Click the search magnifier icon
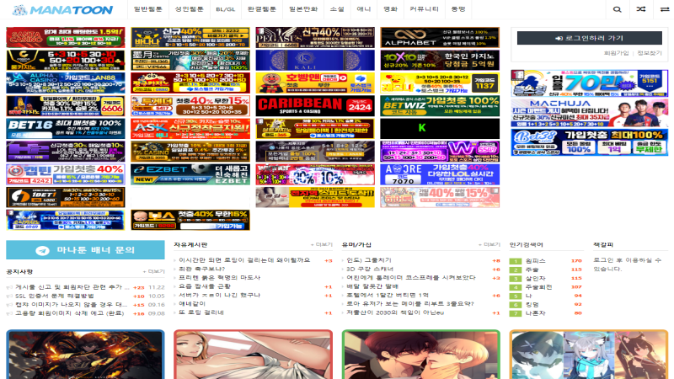The height and width of the screenshot is (379, 674). pos(618,9)
